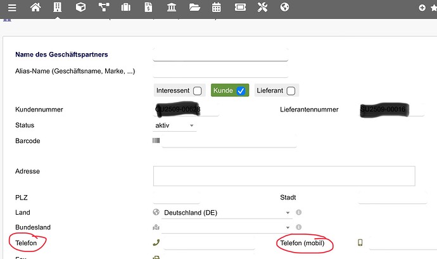
Task: Click the info icon on the Bundesland row
Action: coord(298,227)
